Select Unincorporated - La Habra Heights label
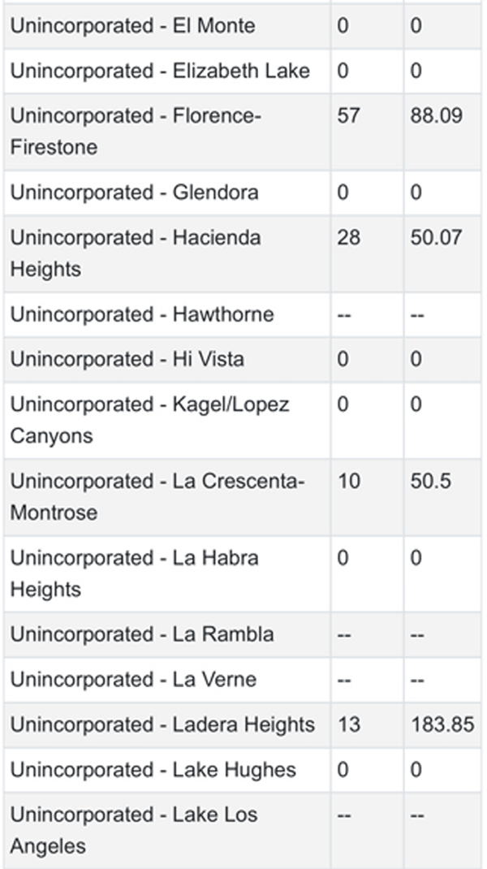487x869 pixels. 134,573
